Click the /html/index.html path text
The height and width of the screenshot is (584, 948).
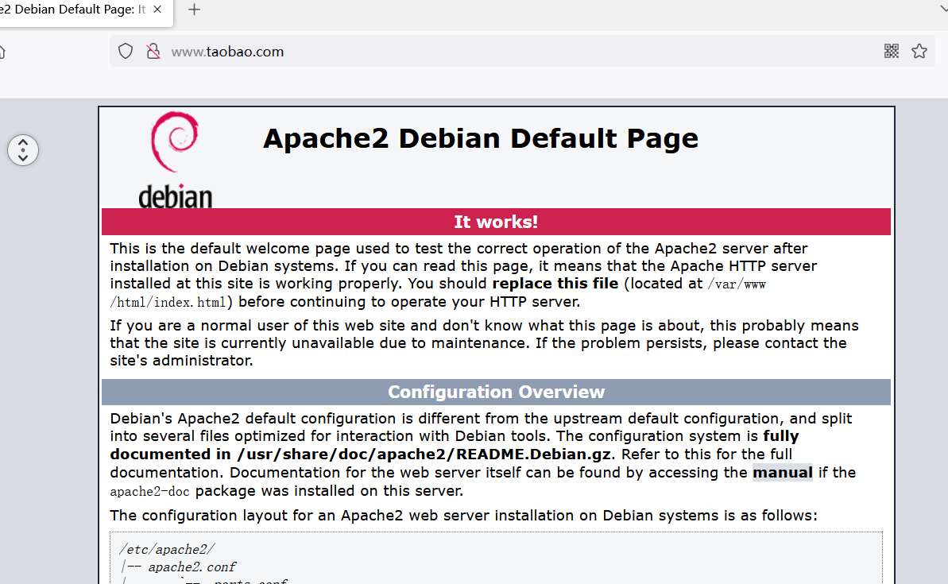coord(168,302)
